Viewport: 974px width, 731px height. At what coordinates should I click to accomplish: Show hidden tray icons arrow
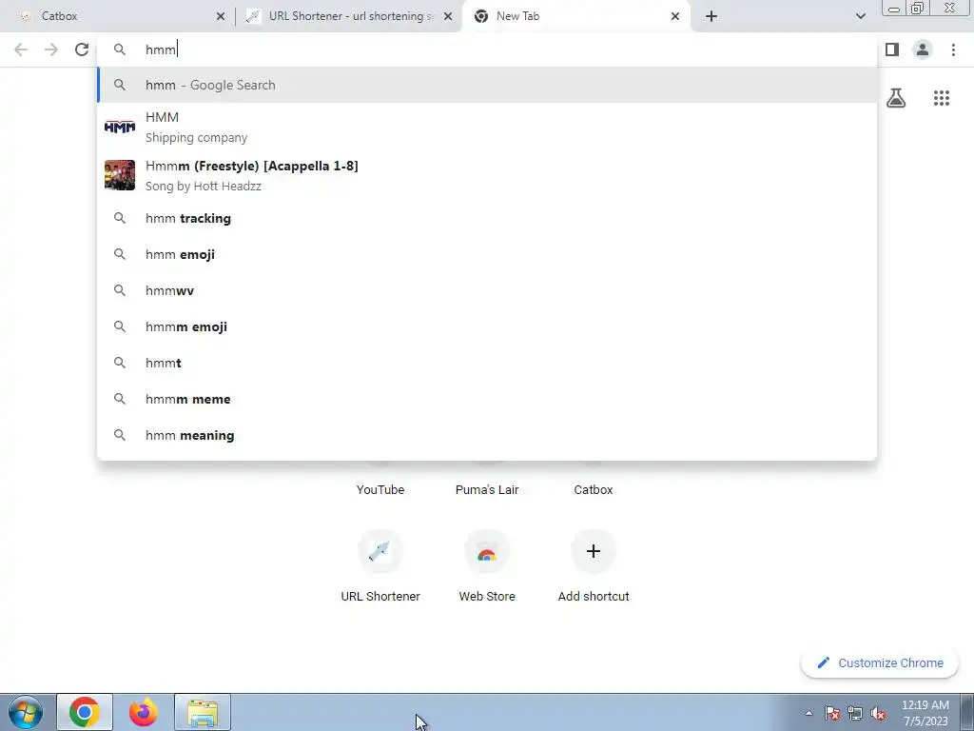(x=808, y=714)
